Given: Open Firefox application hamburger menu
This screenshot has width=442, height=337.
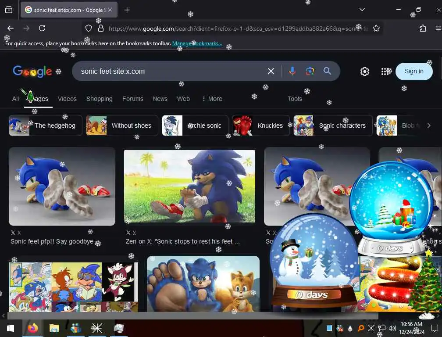Looking at the screenshot, I should pos(438,28).
